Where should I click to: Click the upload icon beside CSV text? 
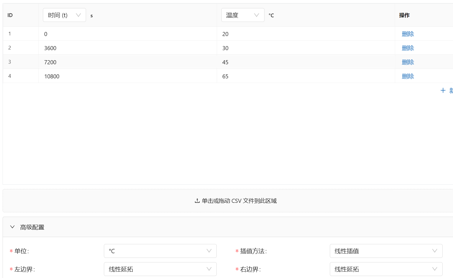[197, 201]
